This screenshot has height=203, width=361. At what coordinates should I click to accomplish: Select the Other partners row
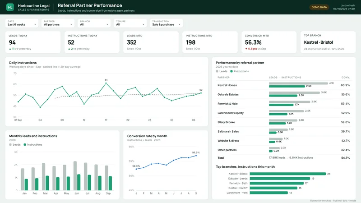(284, 150)
